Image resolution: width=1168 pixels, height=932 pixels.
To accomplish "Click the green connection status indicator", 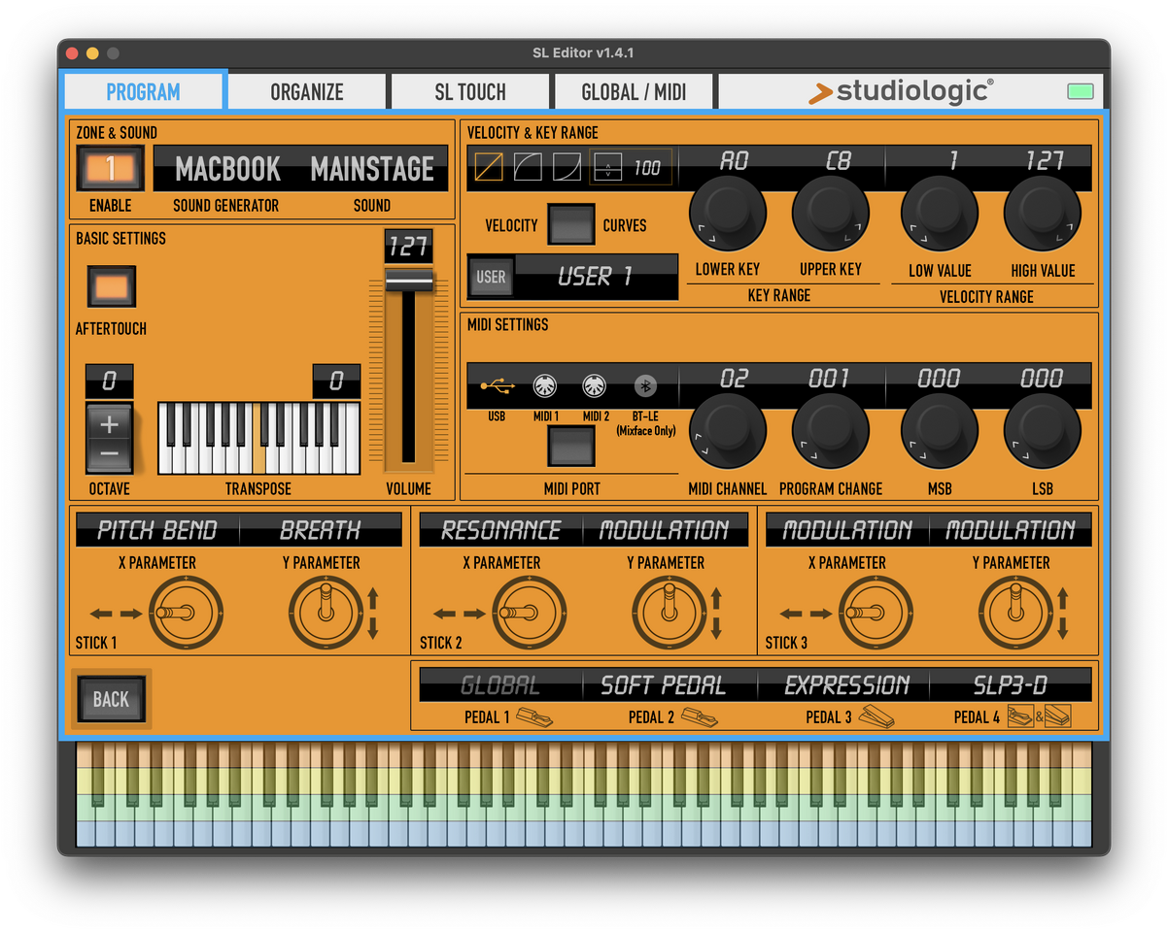I will (1081, 92).
